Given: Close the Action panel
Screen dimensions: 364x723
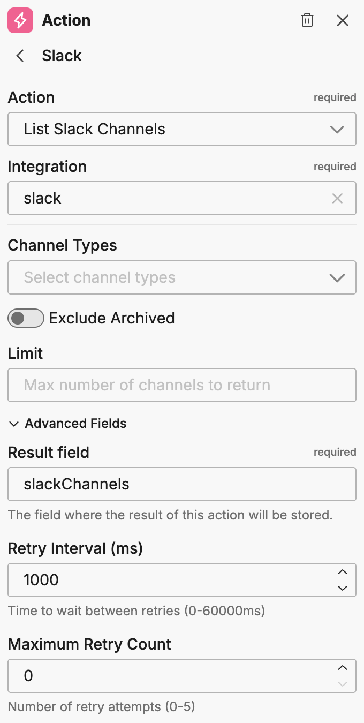Looking at the screenshot, I should point(343,21).
